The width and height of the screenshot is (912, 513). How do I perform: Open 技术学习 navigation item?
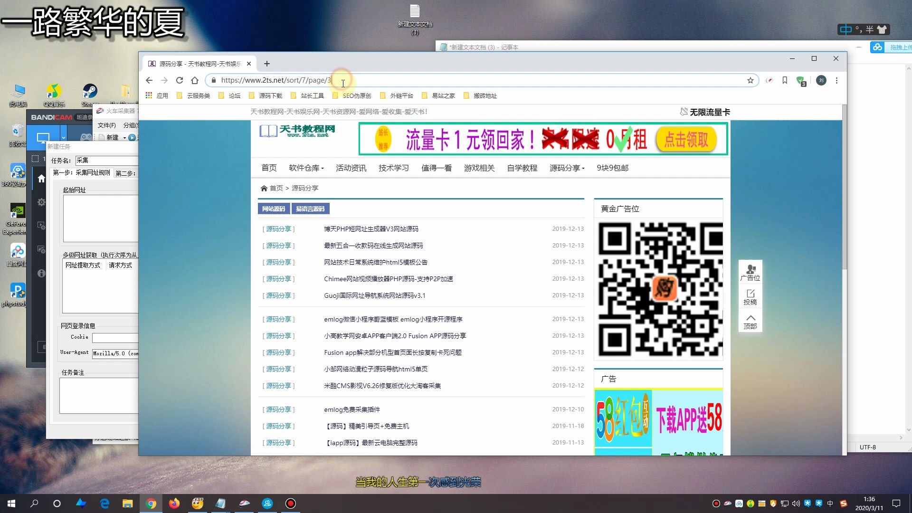(394, 168)
